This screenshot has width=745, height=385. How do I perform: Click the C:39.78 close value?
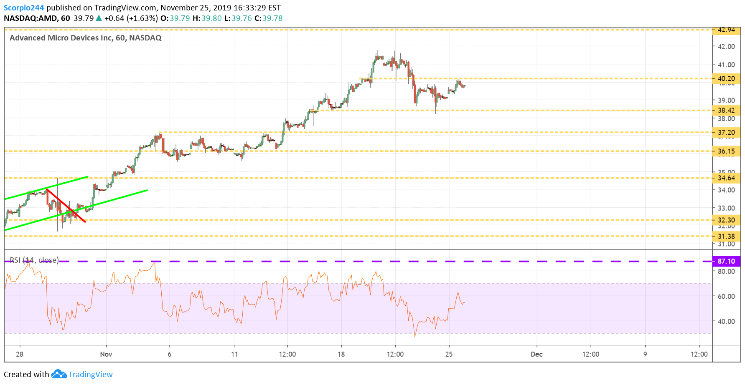[x=269, y=18]
